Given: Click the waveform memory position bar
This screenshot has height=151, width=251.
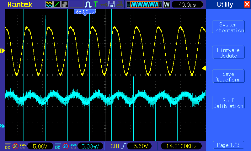Looking at the screenshot, I should 144,4.
